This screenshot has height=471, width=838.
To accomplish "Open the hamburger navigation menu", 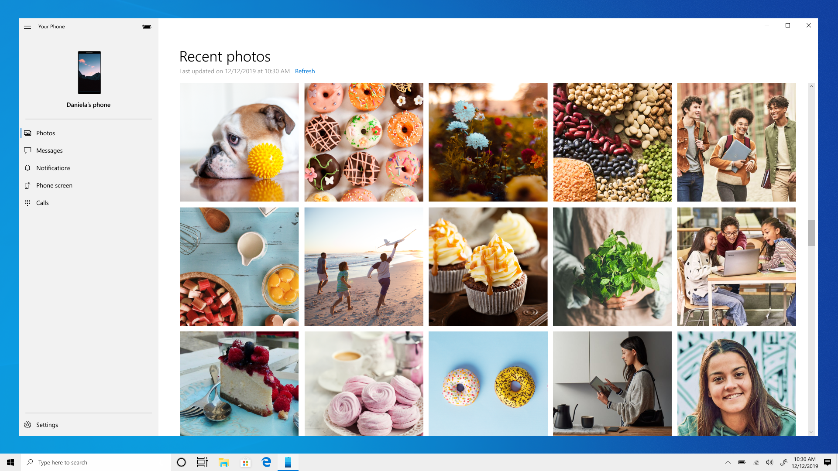I will point(27,27).
